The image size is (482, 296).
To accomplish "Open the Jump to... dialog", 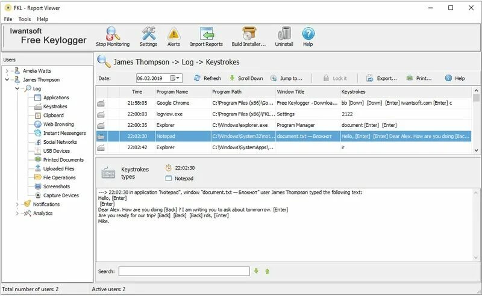I will (x=287, y=78).
